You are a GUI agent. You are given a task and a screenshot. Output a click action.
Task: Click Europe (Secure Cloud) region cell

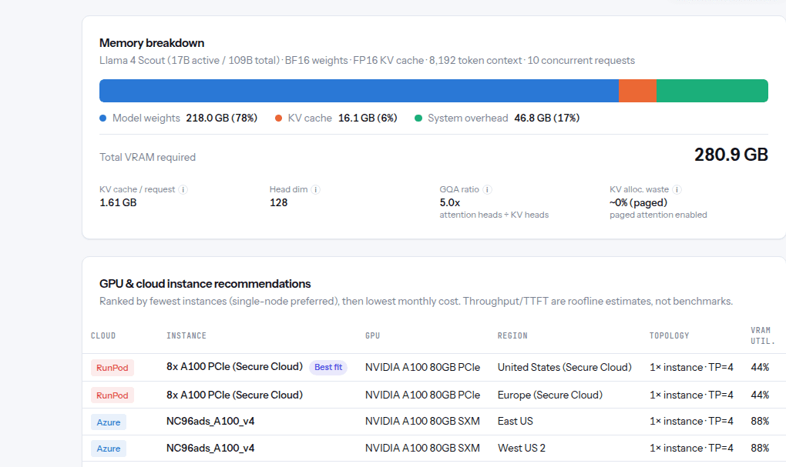click(550, 395)
